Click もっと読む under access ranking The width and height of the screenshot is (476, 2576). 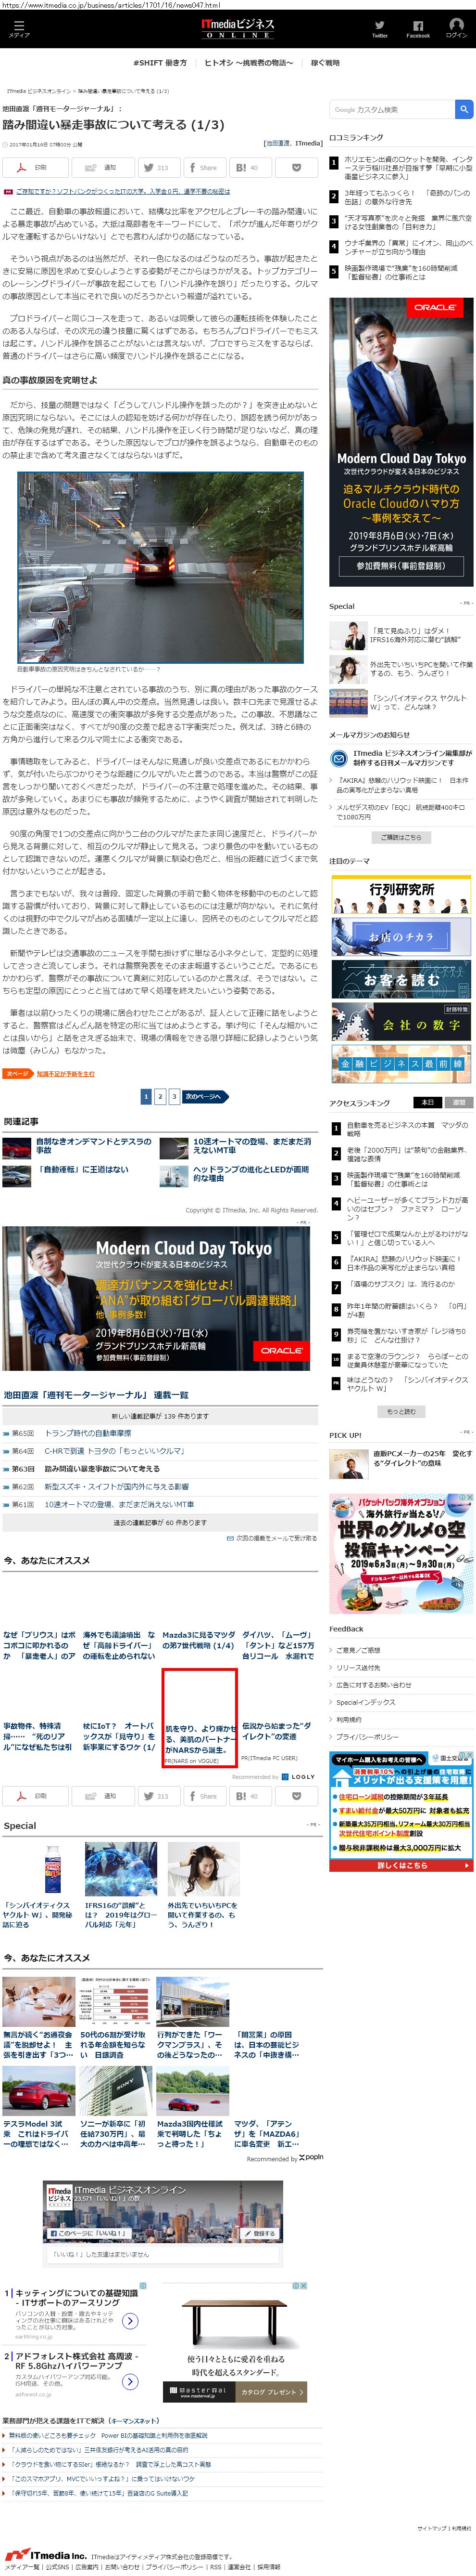(401, 1411)
